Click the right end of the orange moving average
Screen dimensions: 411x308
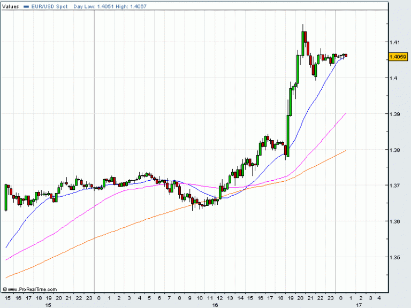346,150
